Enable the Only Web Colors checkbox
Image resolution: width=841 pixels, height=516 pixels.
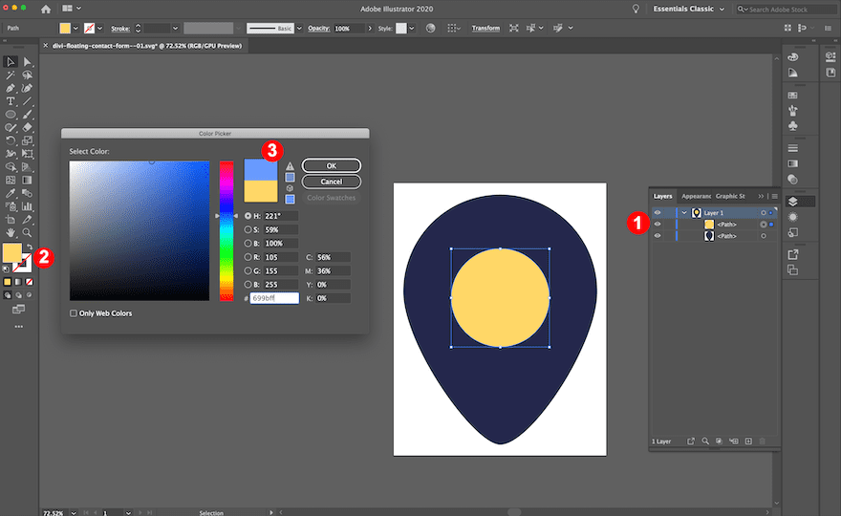pyautogui.click(x=75, y=313)
